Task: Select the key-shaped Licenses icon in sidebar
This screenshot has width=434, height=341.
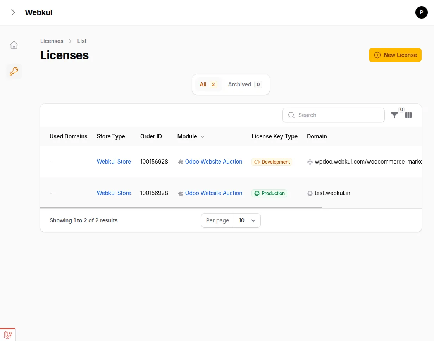Action: 14,71
